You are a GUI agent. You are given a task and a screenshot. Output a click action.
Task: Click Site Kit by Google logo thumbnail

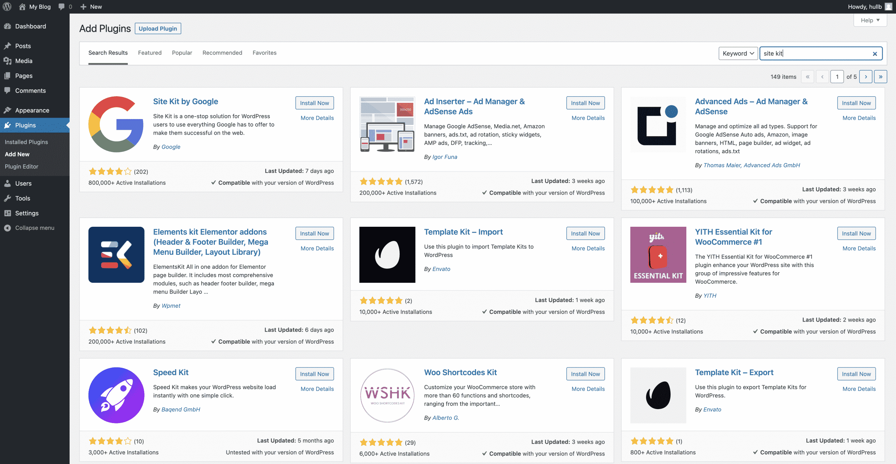tap(116, 124)
